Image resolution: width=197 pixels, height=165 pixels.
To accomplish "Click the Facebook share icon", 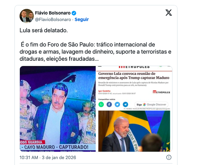I will click(x=109, y=105).
